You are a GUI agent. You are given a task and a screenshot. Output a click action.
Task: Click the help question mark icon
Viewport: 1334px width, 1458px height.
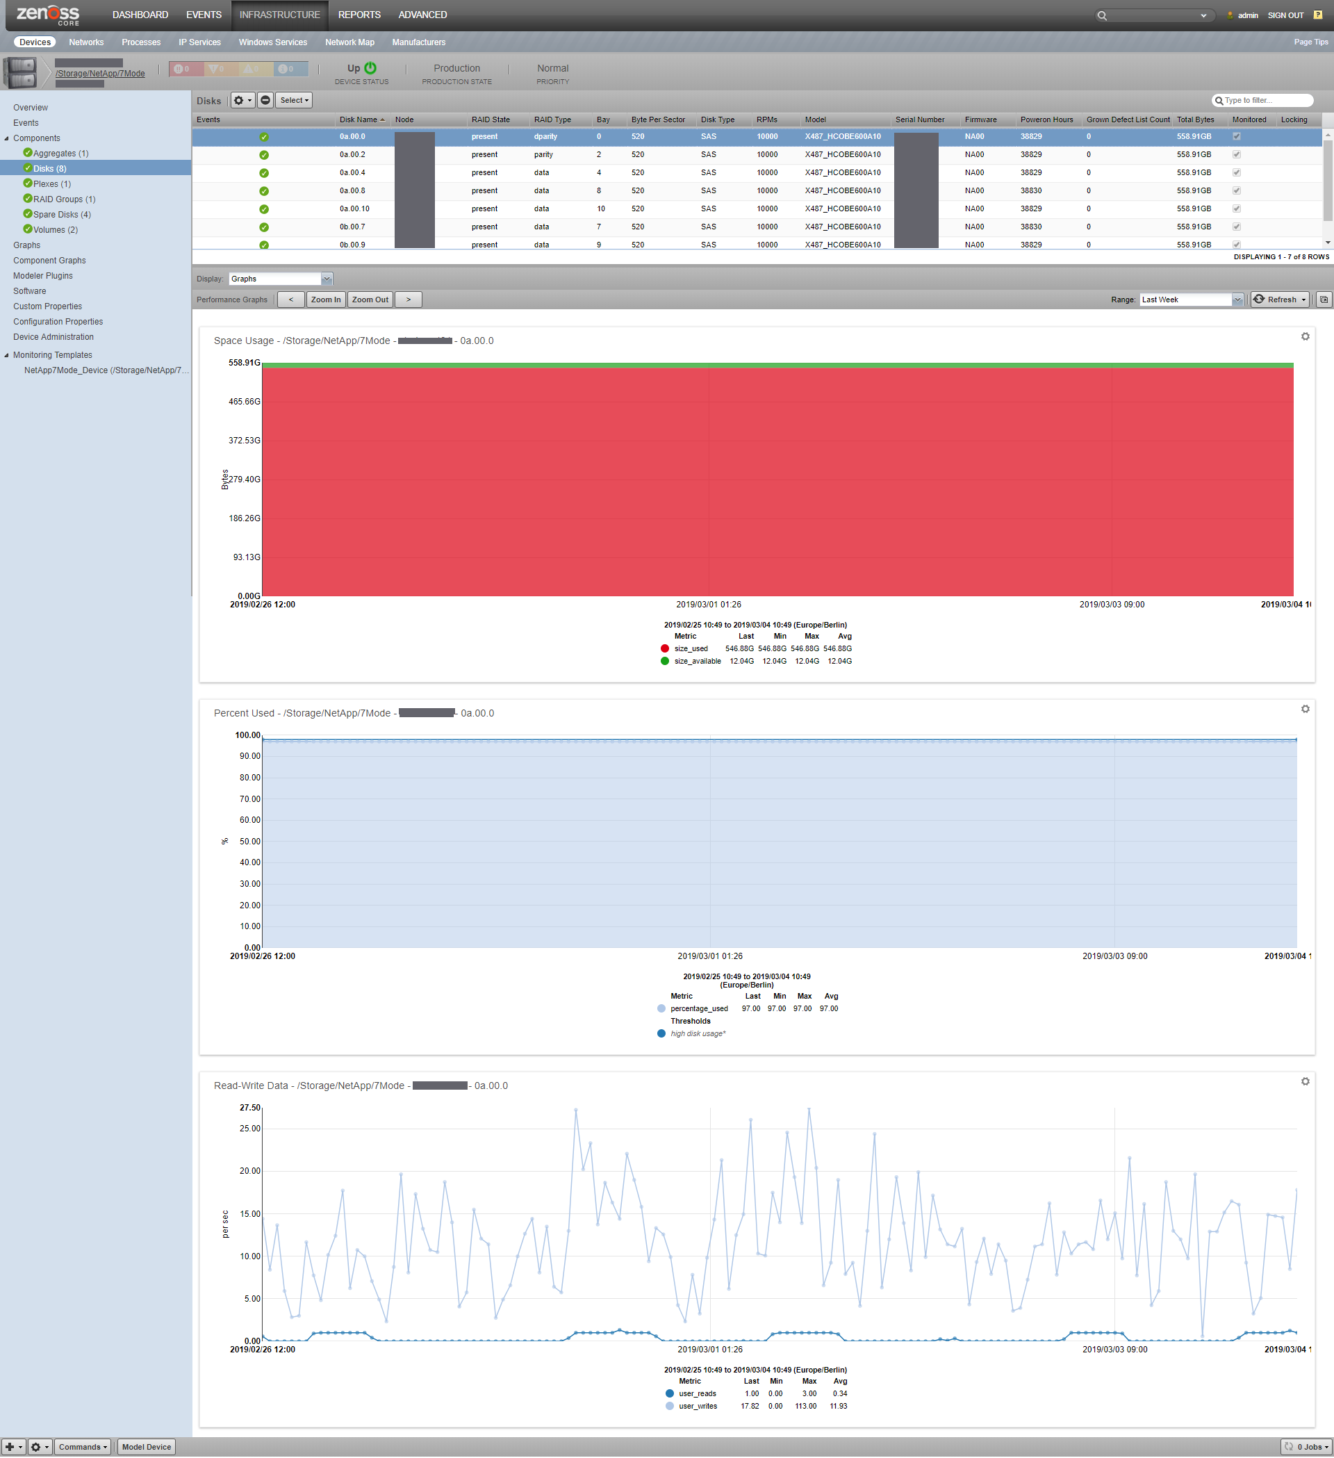(1317, 15)
